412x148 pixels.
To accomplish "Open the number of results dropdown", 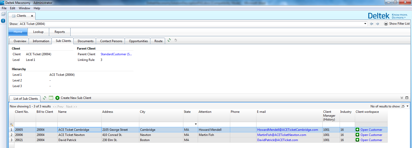I will (407, 106).
